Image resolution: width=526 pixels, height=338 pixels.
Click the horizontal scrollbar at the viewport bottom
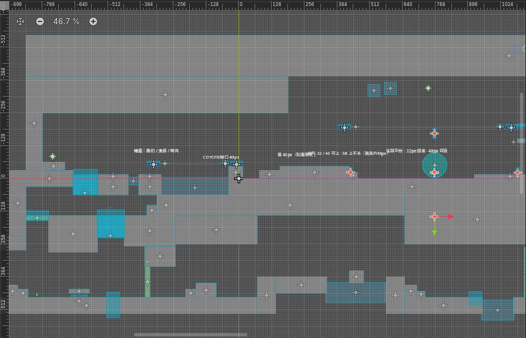pyautogui.click(x=190, y=335)
